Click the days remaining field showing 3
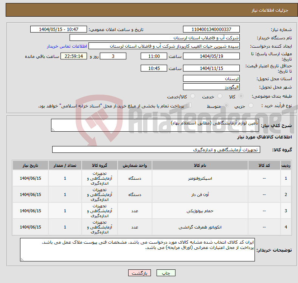298x283 pixels. (113, 56)
